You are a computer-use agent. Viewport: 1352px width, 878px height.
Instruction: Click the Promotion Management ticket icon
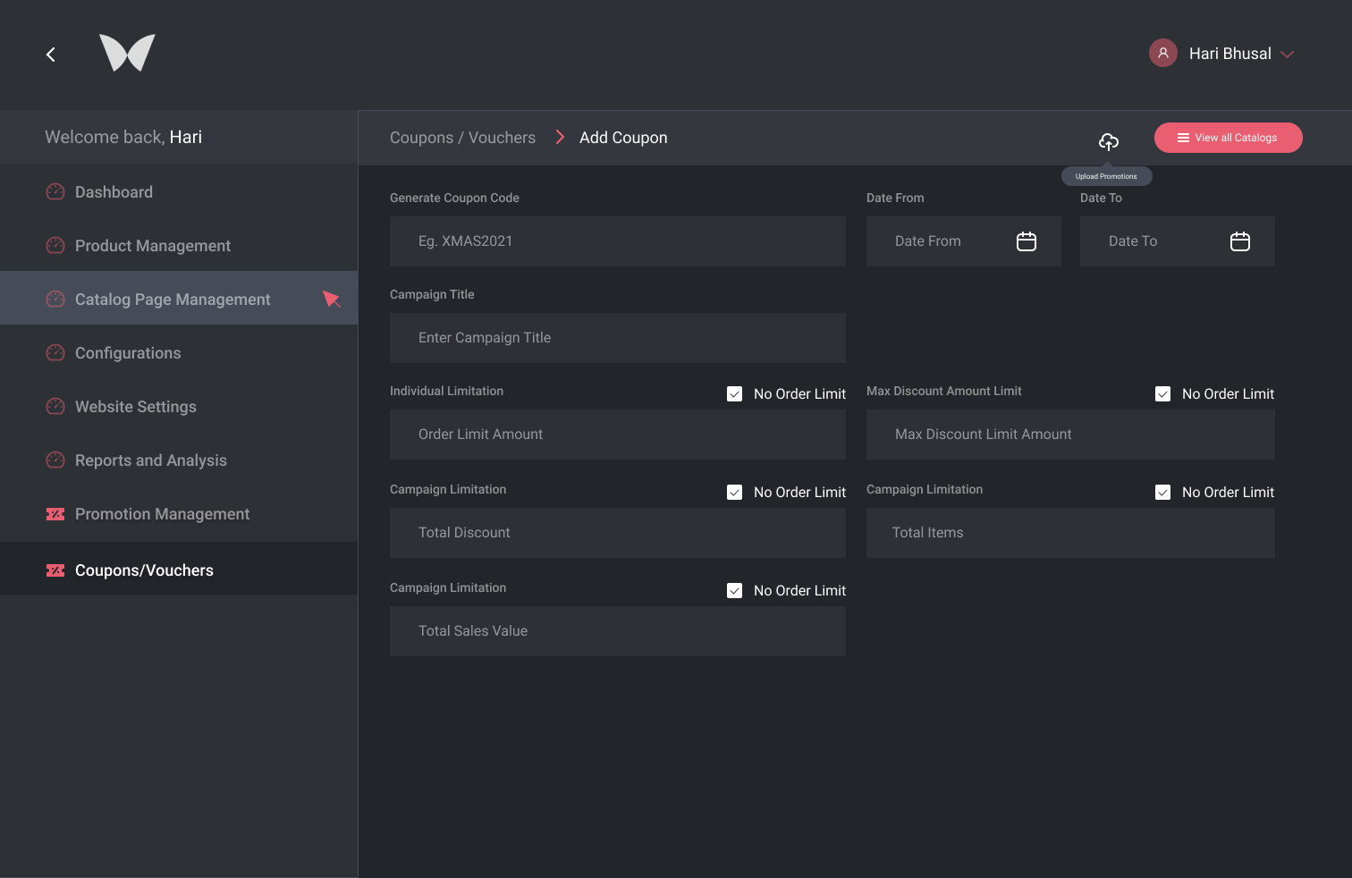55,514
